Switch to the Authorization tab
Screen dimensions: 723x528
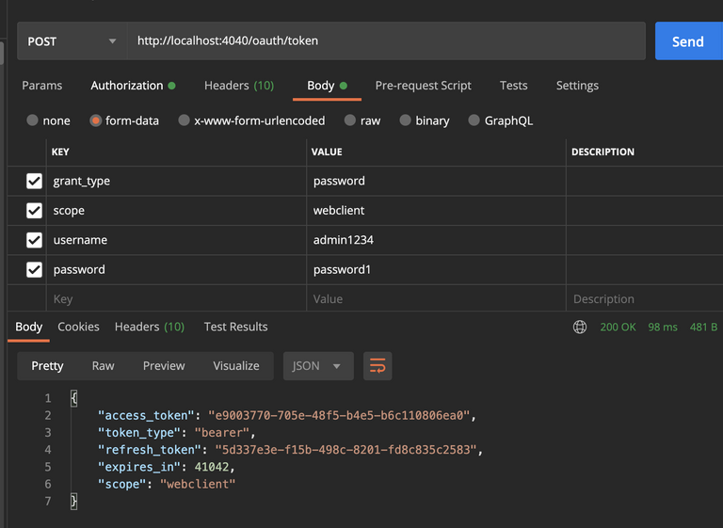pyautogui.click(x=133, y=86)
